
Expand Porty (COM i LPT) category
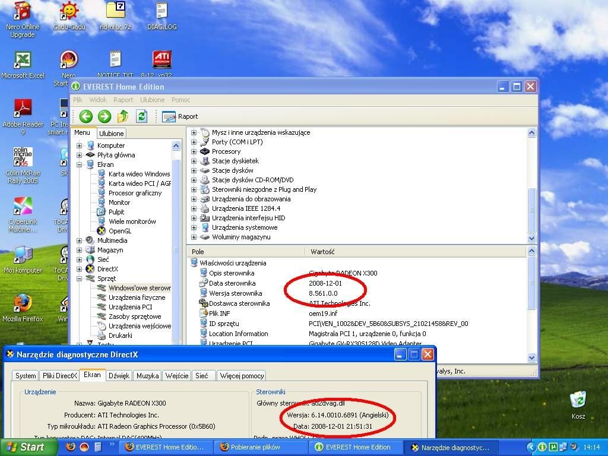[194, 142]
